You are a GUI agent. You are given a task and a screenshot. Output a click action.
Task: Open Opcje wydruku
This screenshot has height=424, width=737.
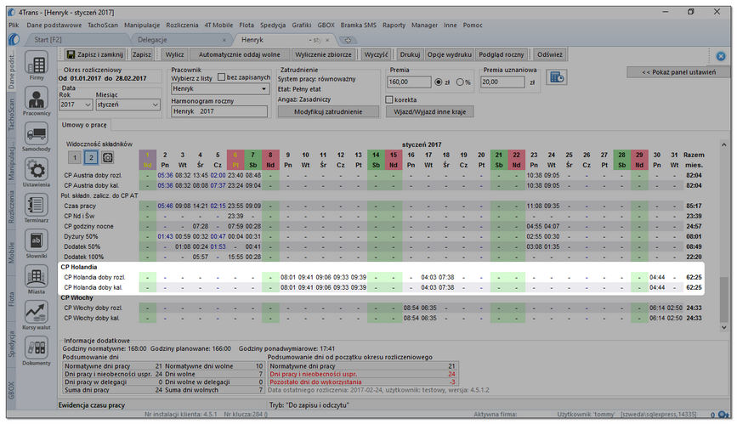[x=450, y=54]
